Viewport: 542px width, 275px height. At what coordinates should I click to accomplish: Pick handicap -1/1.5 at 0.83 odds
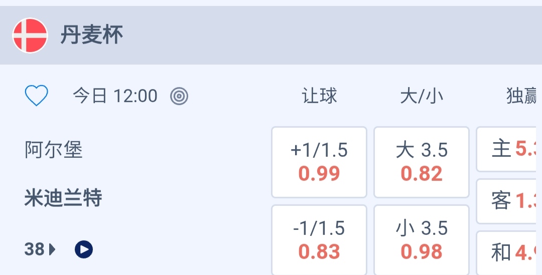[x=319, y=240]
